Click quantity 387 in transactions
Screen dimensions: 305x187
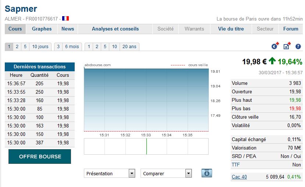(39, 143)
